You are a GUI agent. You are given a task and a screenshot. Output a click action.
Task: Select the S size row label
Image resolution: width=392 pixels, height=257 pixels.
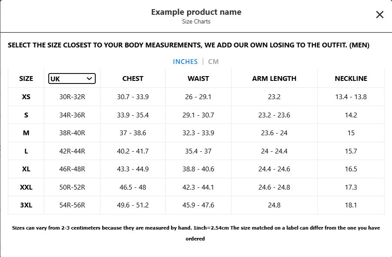point(26,115)
